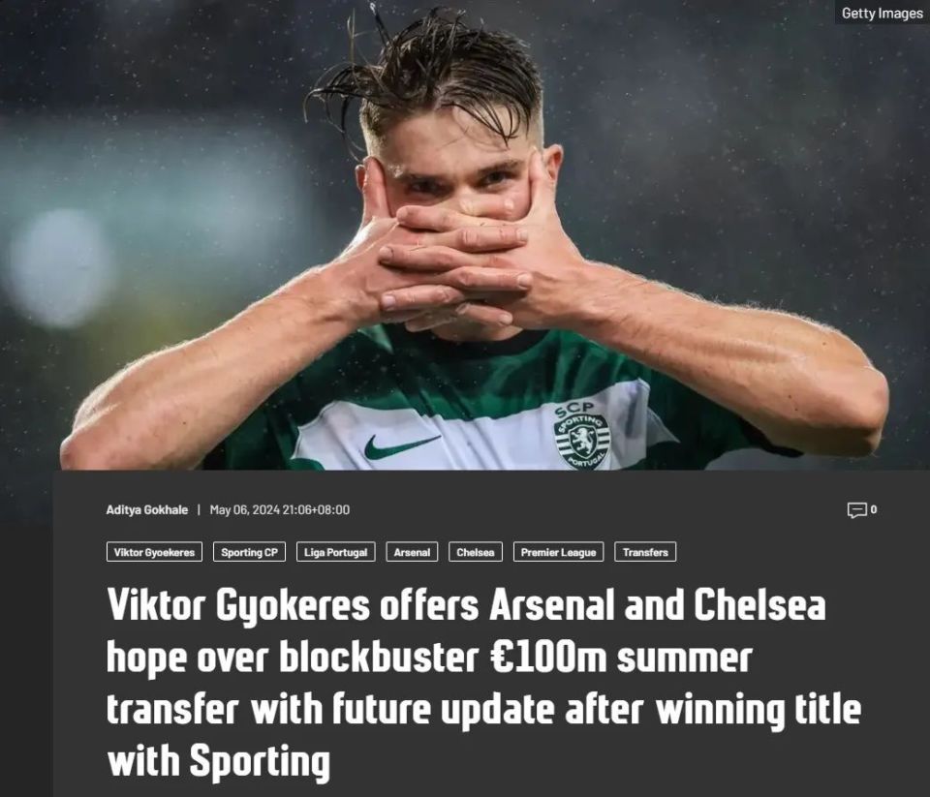Click the Getty Images photo credit
This screenshot has height=797, width=930.
tap(882, 13)
